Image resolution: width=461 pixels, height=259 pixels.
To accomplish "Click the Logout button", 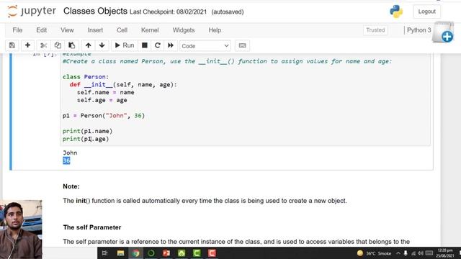I will pyautogui.click(x=426, y=12).
